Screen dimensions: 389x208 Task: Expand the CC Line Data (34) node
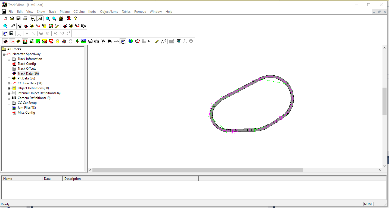(x=9, y=83)
